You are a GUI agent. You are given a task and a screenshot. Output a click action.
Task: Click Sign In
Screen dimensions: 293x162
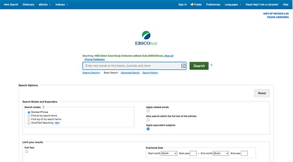pos(182,4)
